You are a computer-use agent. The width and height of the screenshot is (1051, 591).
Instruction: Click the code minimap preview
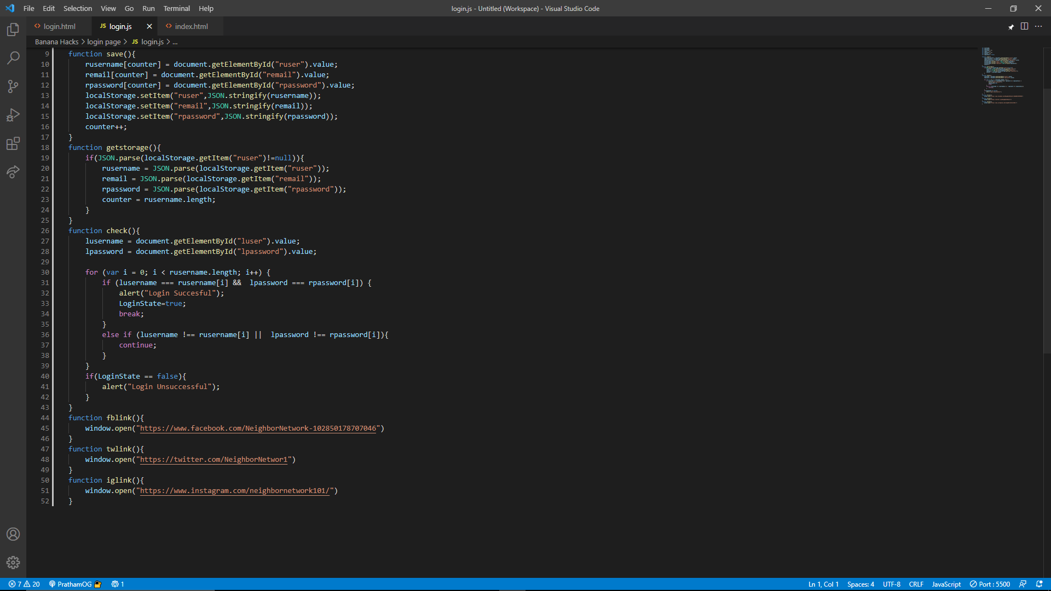(x=1002, y=76)
